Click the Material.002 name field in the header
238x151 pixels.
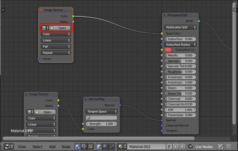(x=146, y=147)
